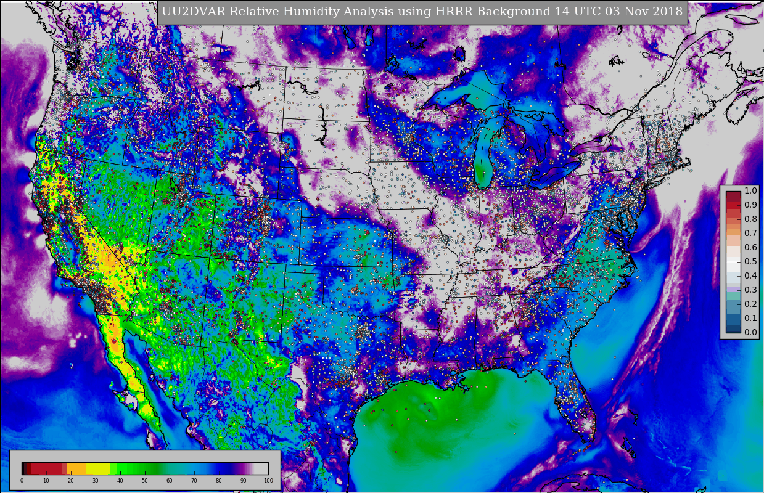
Task: Click the 0.0 label on the right colorbar
Action: [750, 333]
